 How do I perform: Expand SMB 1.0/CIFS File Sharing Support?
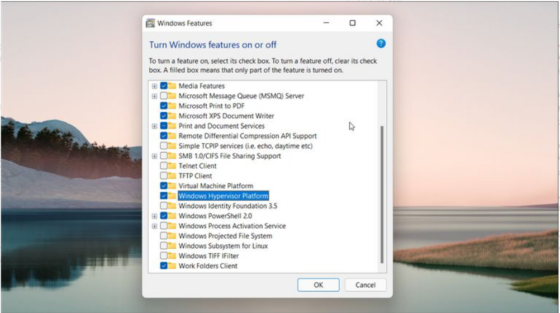pos(154,156)
